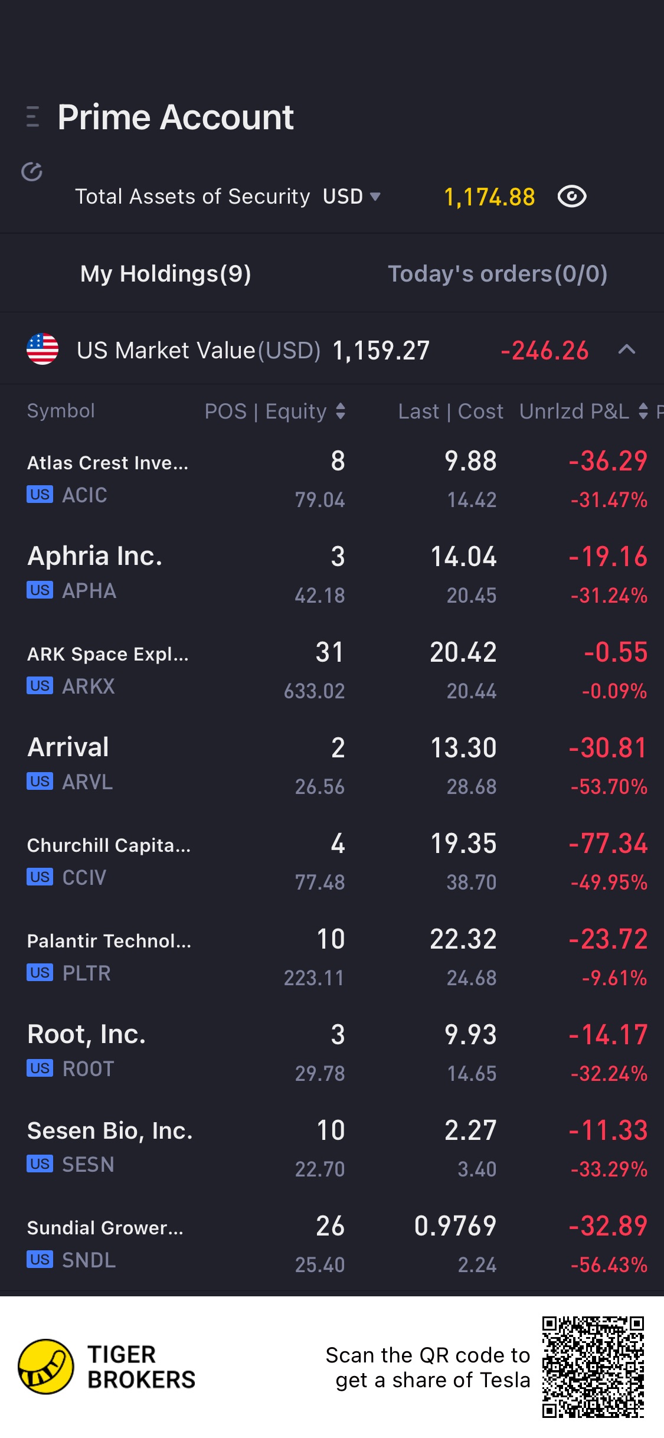
Task: Open the Aphria Inc. holding
Action: [x=332, y=574]
